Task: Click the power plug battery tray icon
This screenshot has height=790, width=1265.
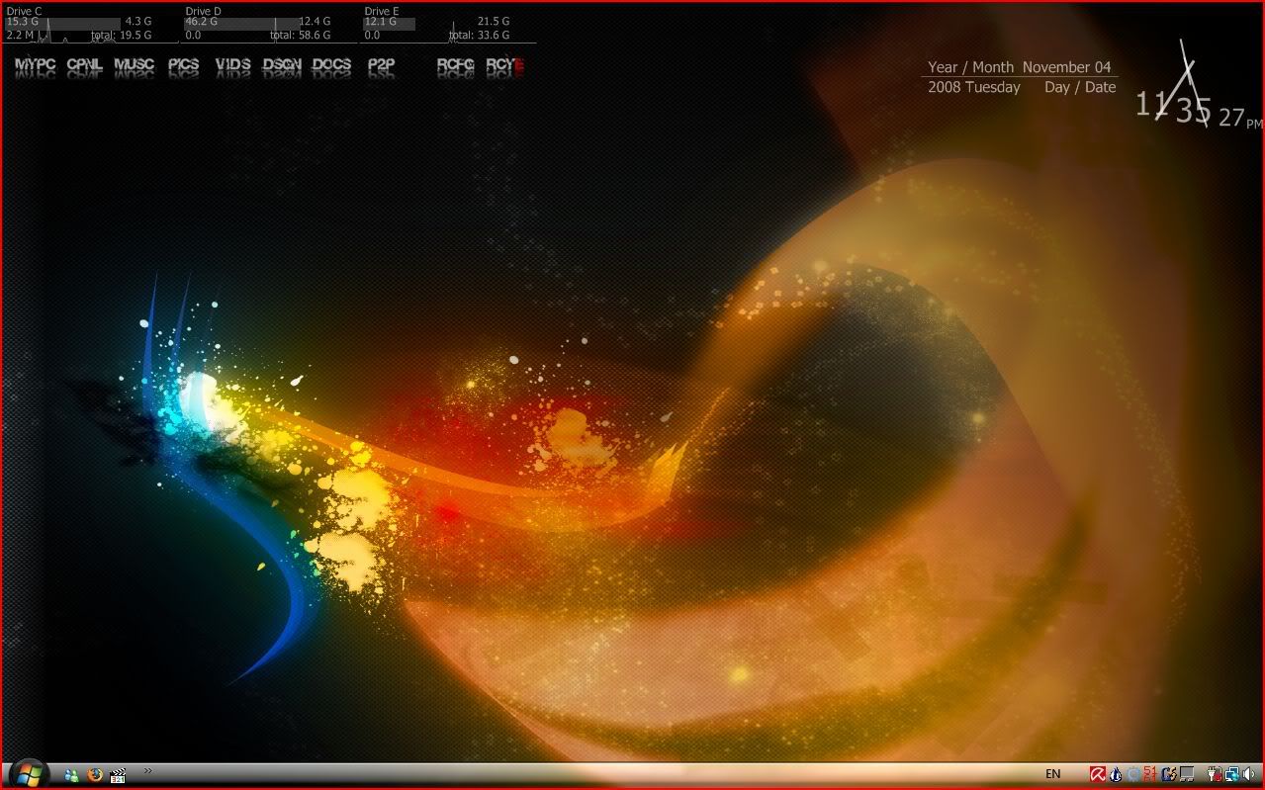Action: 1214,774
